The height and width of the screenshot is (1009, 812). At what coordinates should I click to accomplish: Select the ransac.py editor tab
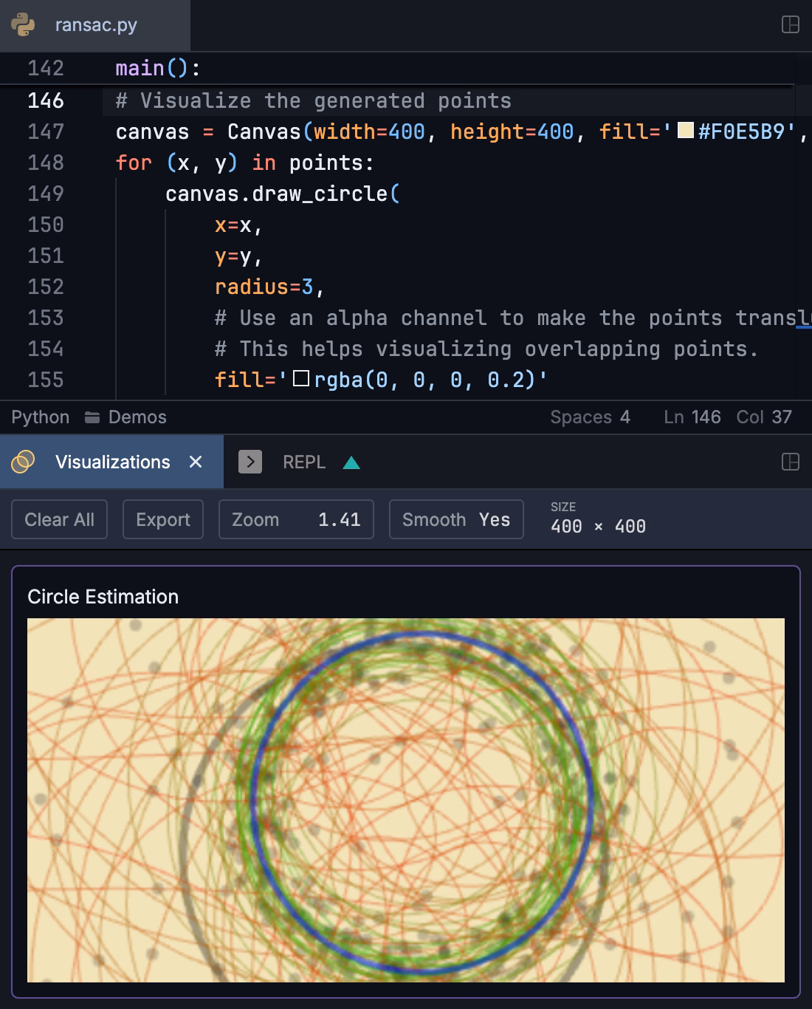coord(95,25)
